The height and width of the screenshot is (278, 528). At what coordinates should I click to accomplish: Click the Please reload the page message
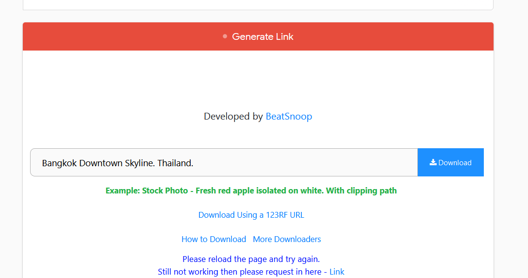pos(251,259)
